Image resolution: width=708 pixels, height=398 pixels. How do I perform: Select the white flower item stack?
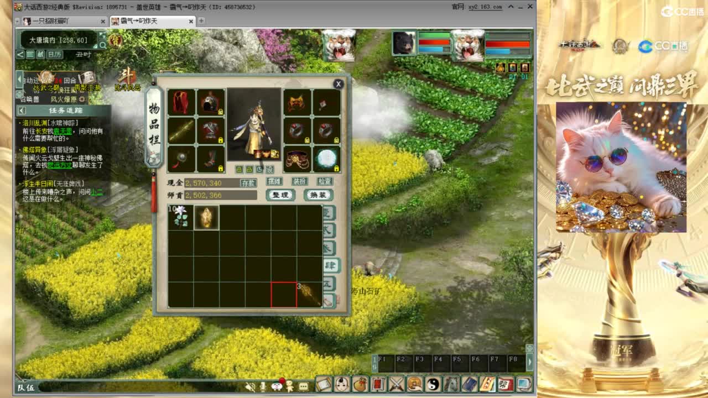[x=181, y=217]
